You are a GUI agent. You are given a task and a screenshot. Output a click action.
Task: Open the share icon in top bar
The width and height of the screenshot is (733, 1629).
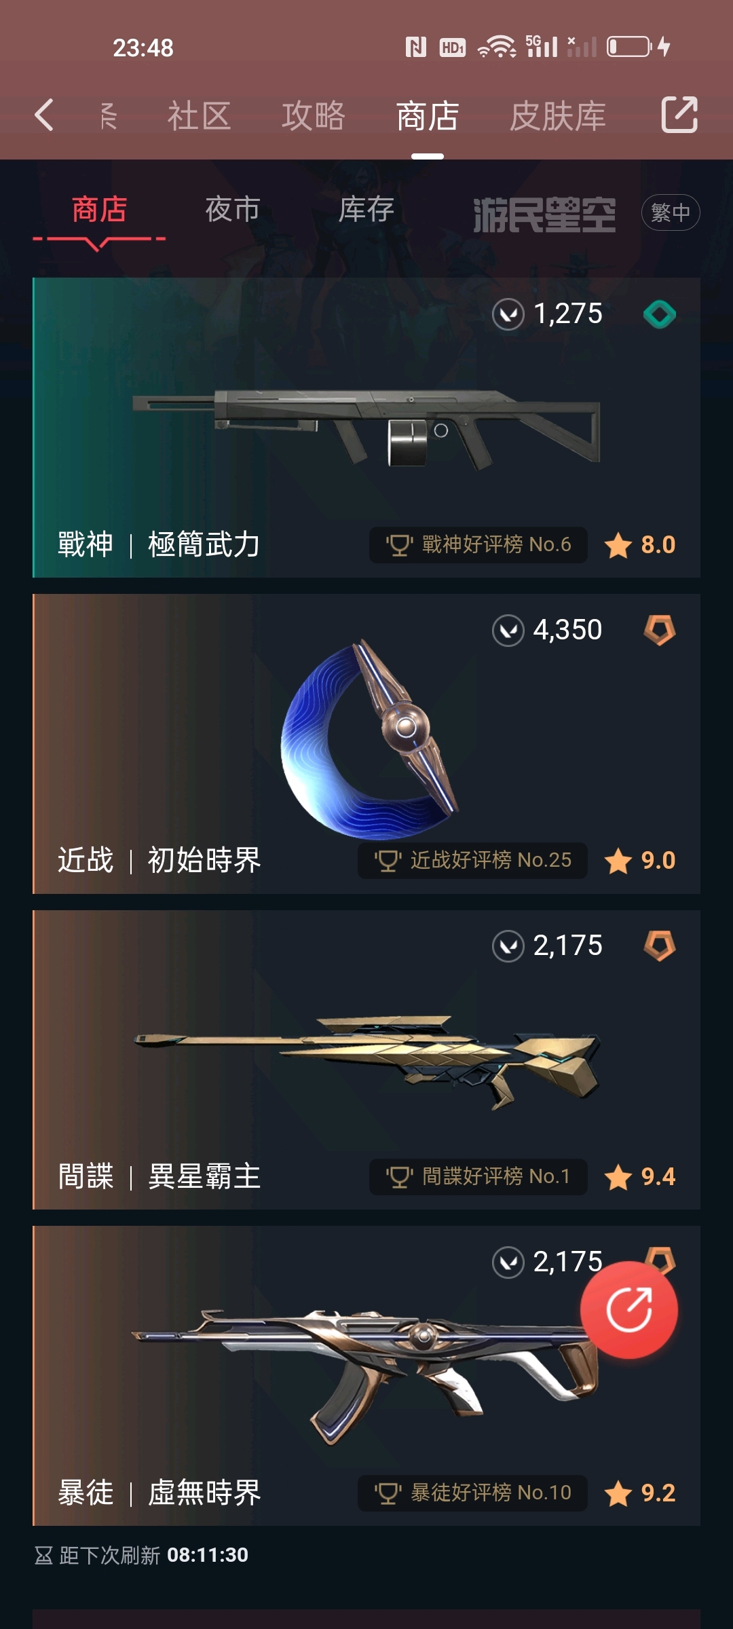679,115
